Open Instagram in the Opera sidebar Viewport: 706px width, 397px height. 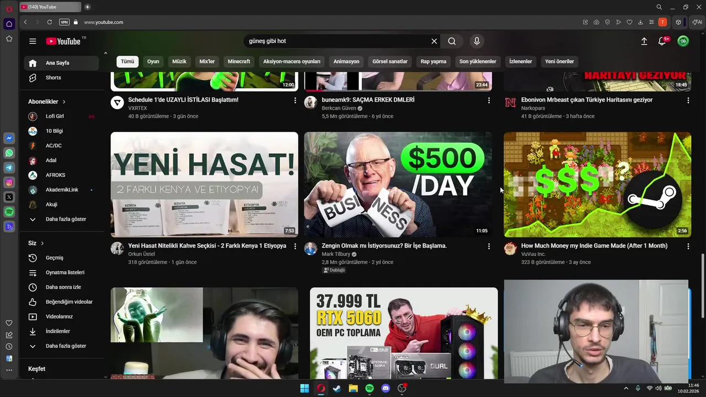coord(9,183)
